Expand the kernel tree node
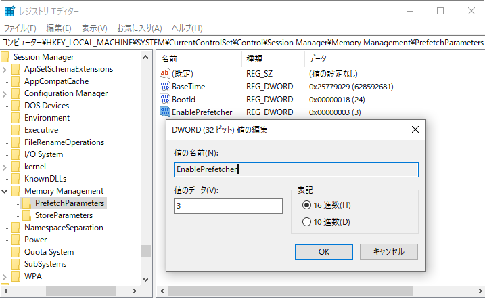Viewport: 485px width, 298px height. pyautogui.click(x=5, y=167)
